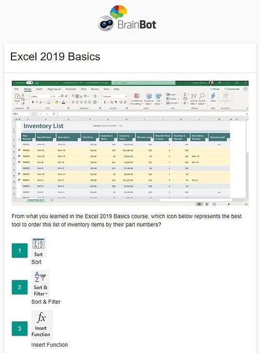Screen dimensions: 260x353
Task: Open the font name dropdown
Action: tap(41, 96)
